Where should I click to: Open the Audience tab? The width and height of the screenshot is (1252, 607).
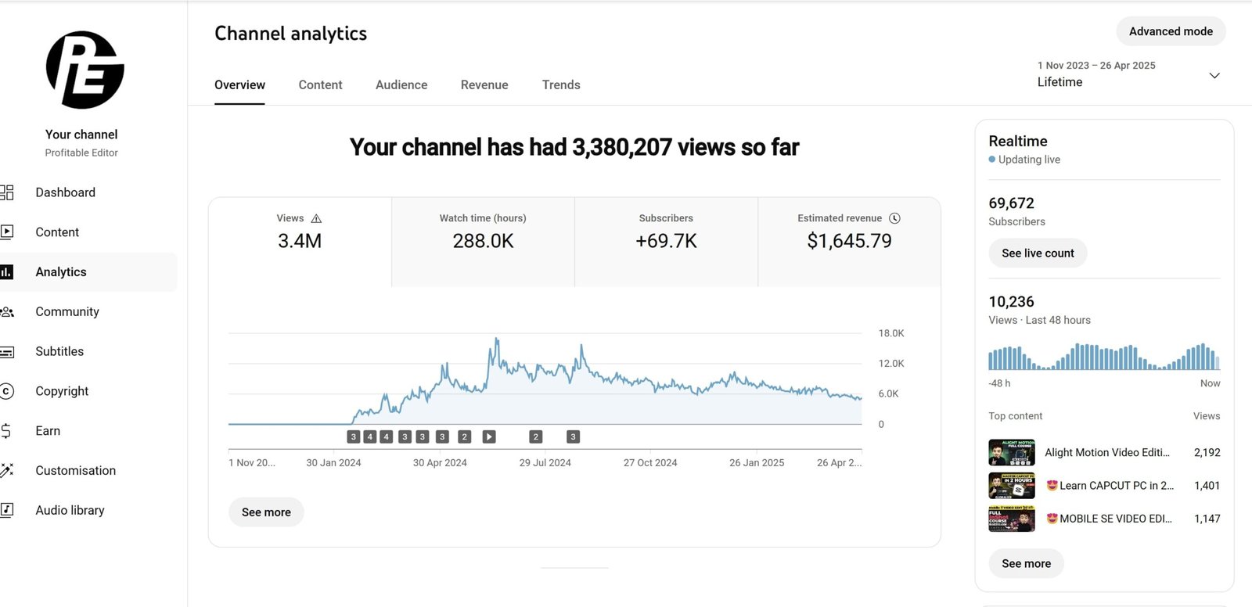pyautogui.click(x=401, y=84)
